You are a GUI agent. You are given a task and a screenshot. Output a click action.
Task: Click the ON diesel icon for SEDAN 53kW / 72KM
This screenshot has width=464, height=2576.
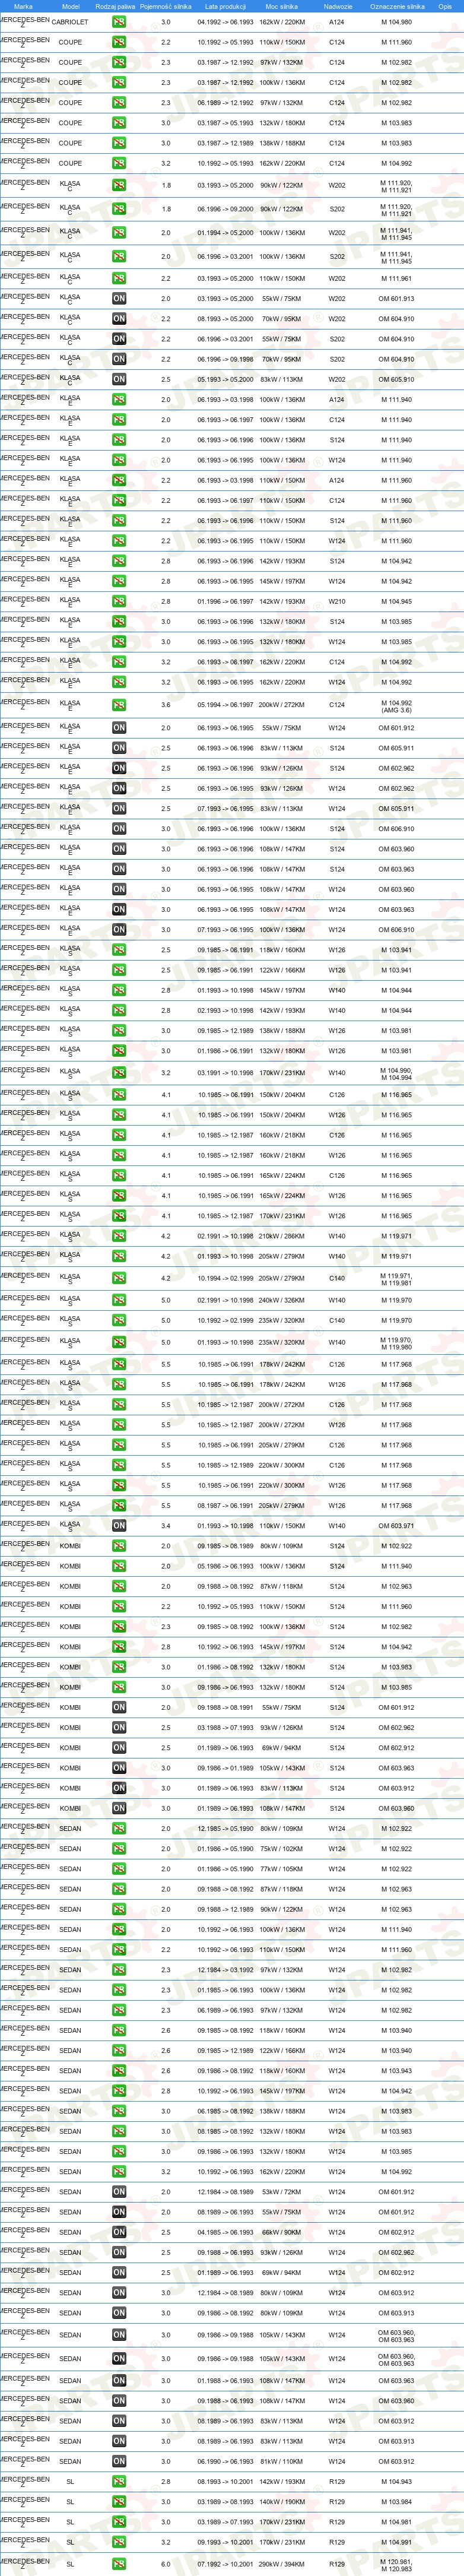[119, 2192]
